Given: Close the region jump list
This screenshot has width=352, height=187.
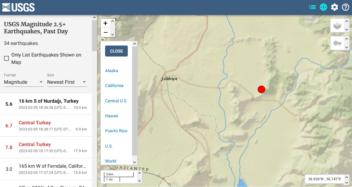Looking at the screenshot, I should pyautogui.click(x=116, y=51).
